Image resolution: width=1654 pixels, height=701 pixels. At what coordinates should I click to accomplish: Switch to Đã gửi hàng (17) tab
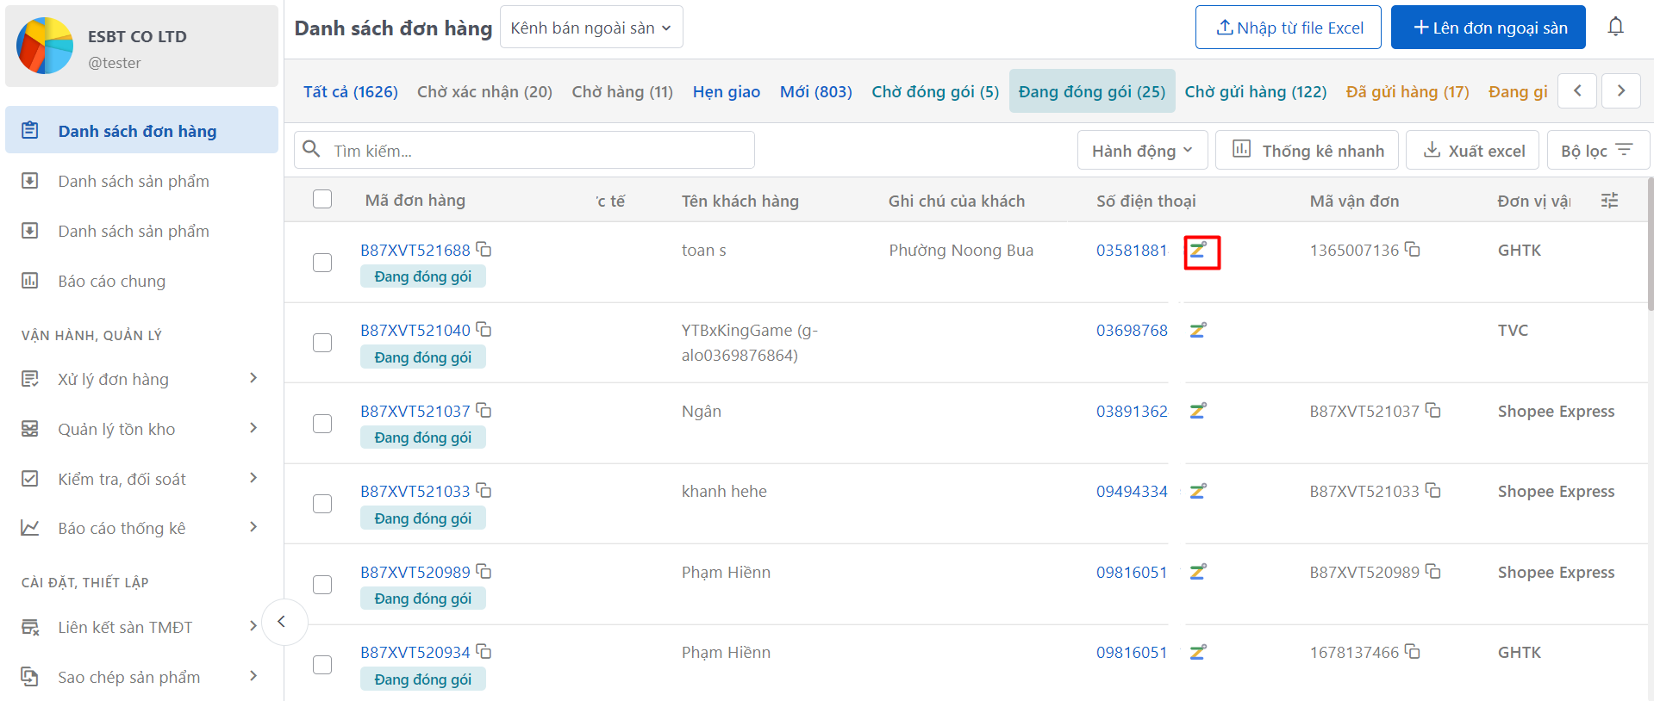coord(1407,91)
